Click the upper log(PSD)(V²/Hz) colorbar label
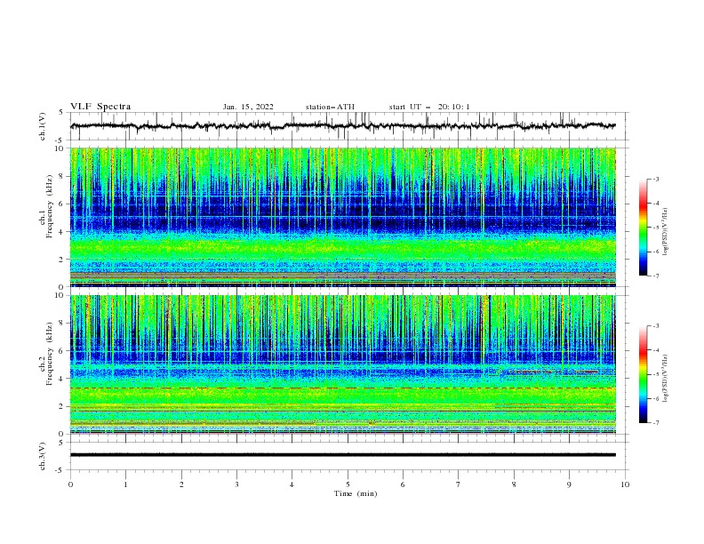 (x=666, y=232)
